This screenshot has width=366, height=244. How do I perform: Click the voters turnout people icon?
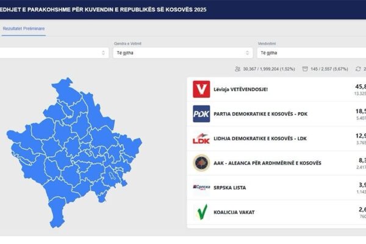pyautogui.click(x=237, y=69)
